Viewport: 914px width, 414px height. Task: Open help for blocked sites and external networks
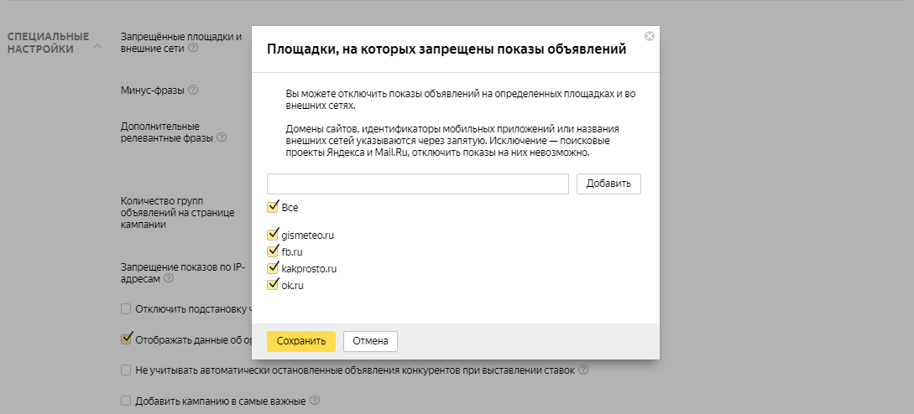193,49
